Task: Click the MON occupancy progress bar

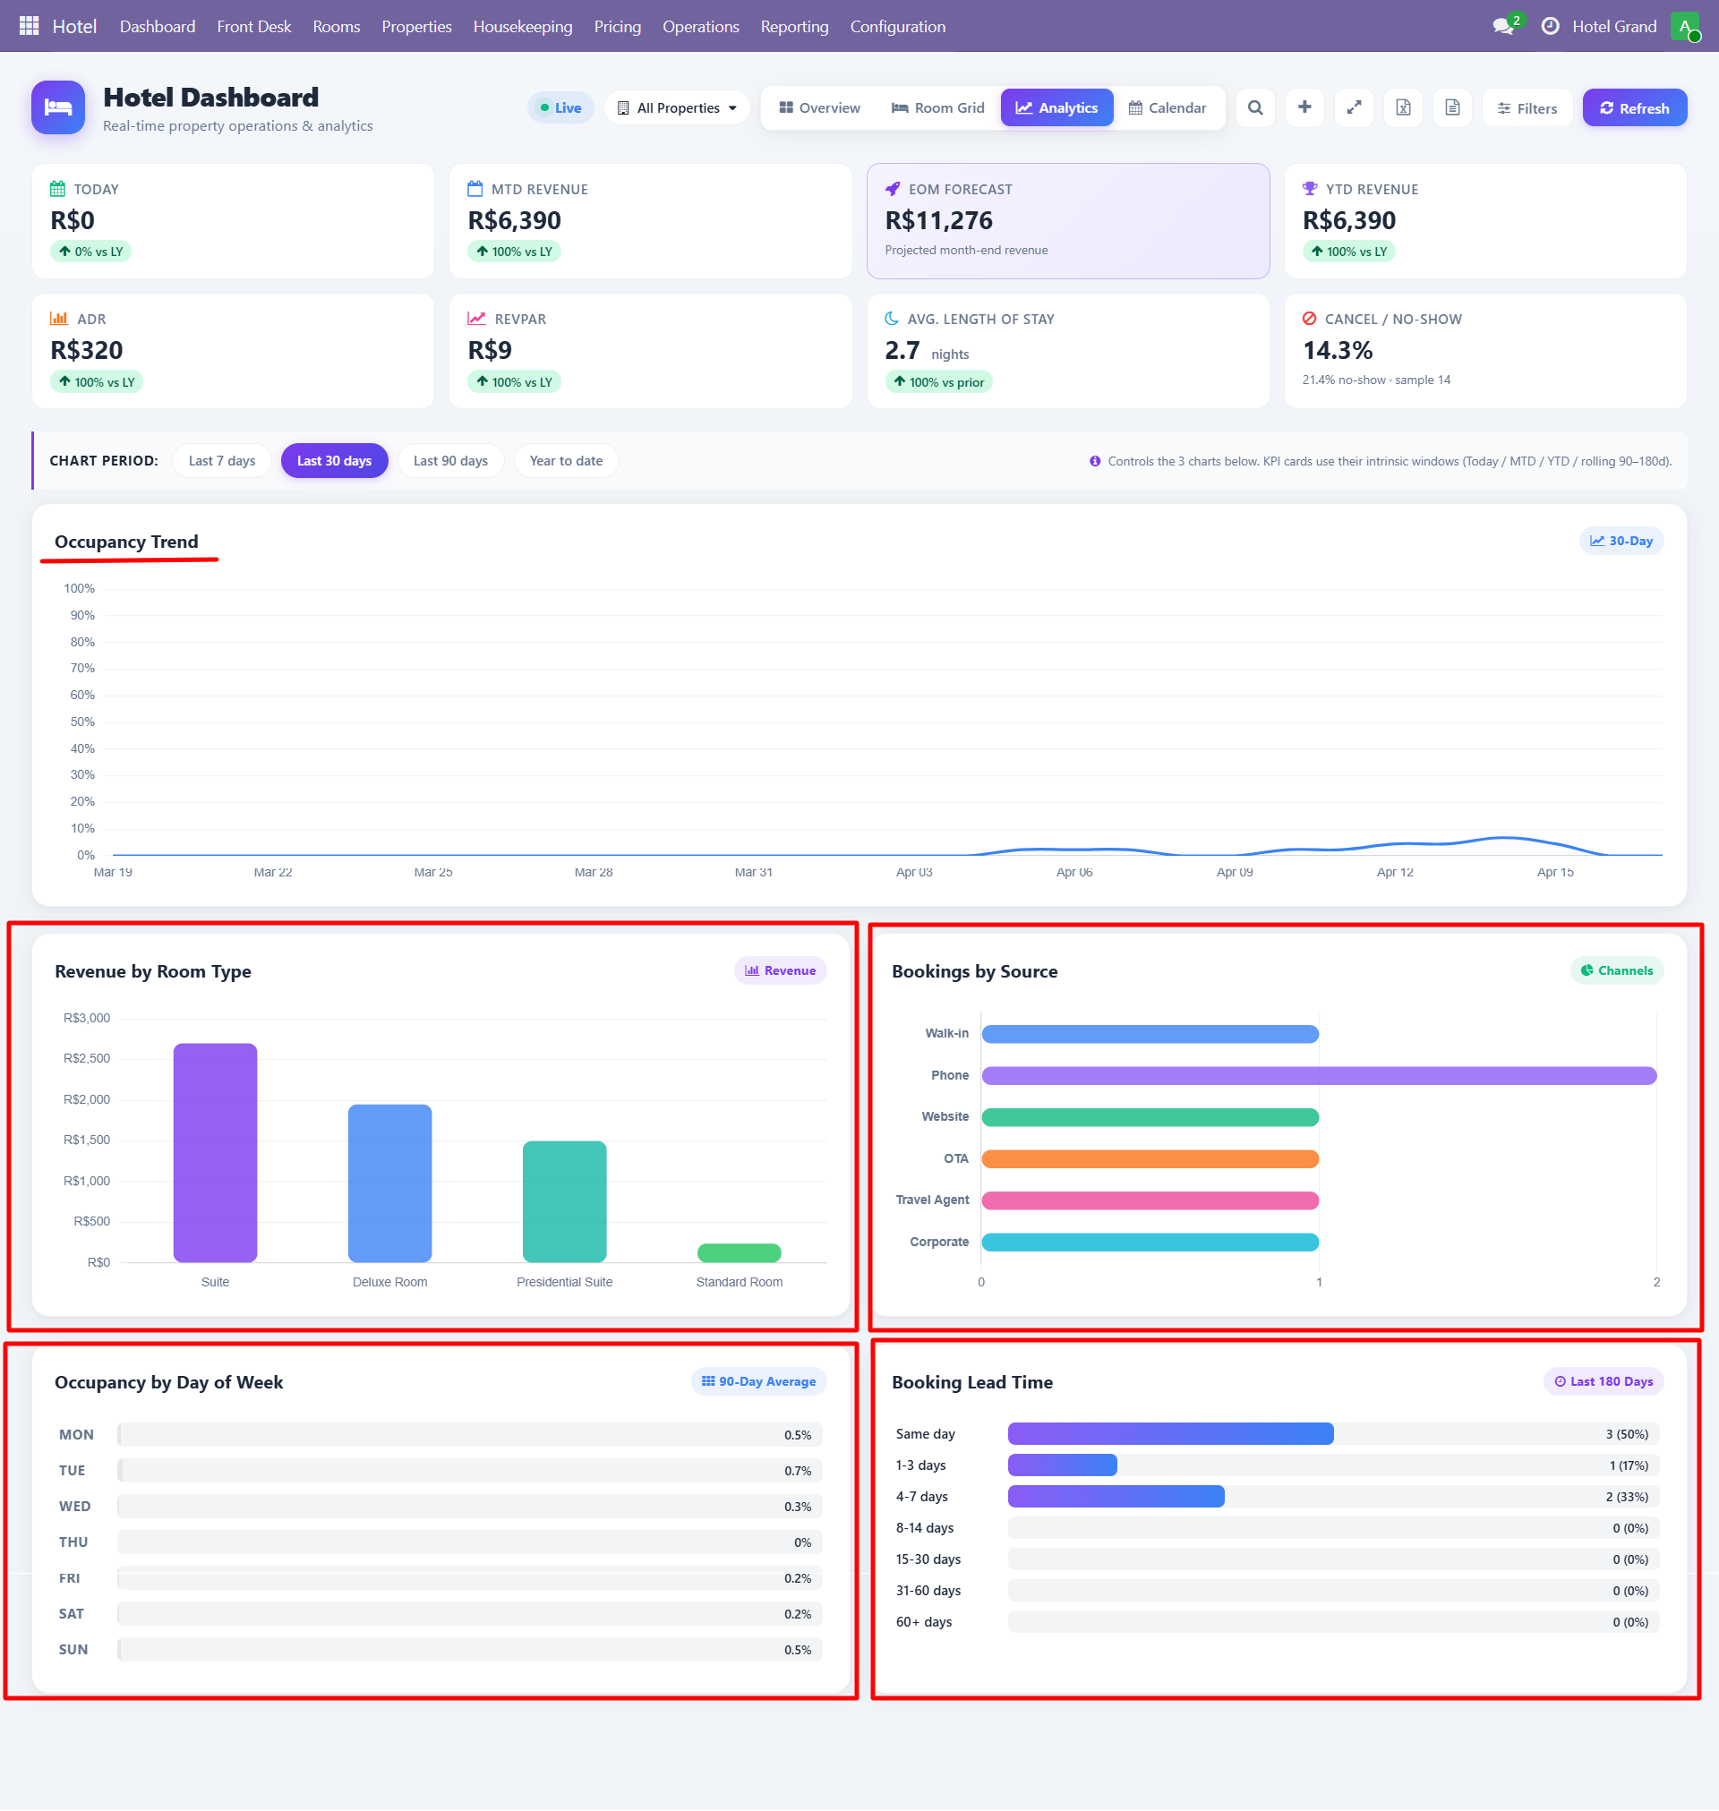Action: pyautogui.click(x=467, y=1434)
